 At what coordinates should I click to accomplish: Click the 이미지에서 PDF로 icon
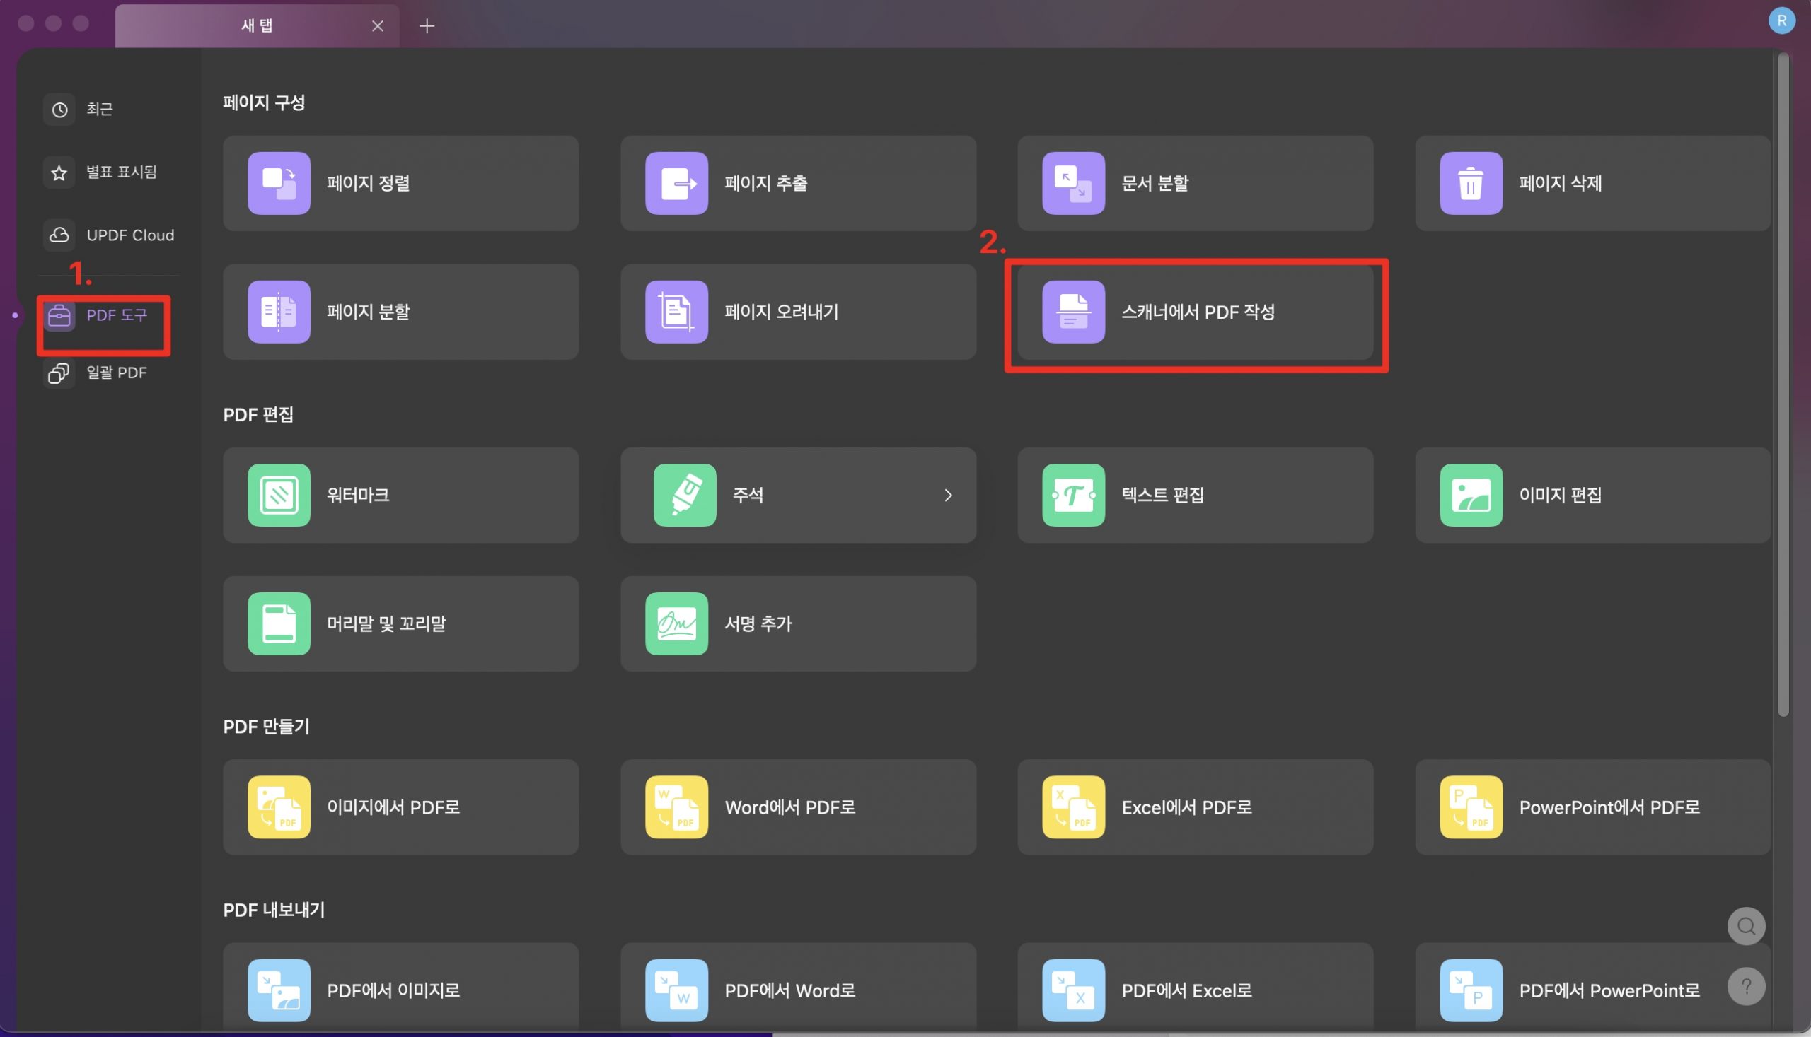pos(279,808)
